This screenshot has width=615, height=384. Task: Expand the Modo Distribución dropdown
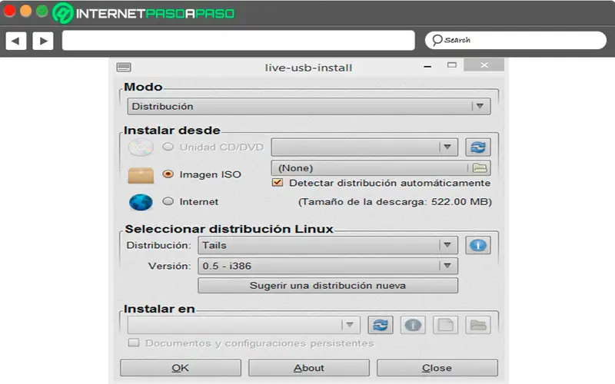[x=309, y=106]
